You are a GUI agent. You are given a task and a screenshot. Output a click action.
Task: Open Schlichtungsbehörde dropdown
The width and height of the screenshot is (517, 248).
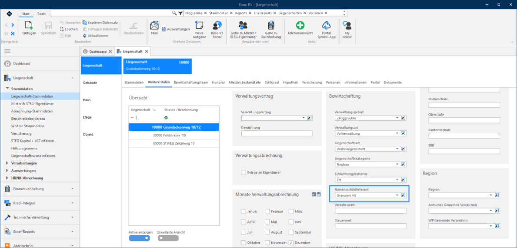click(x=397, y=180)
